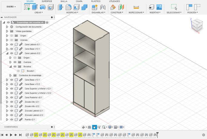Screen dimensions: 207x139
Task: Open the ENSAMBLAR menu
Action: click(98, 12)
